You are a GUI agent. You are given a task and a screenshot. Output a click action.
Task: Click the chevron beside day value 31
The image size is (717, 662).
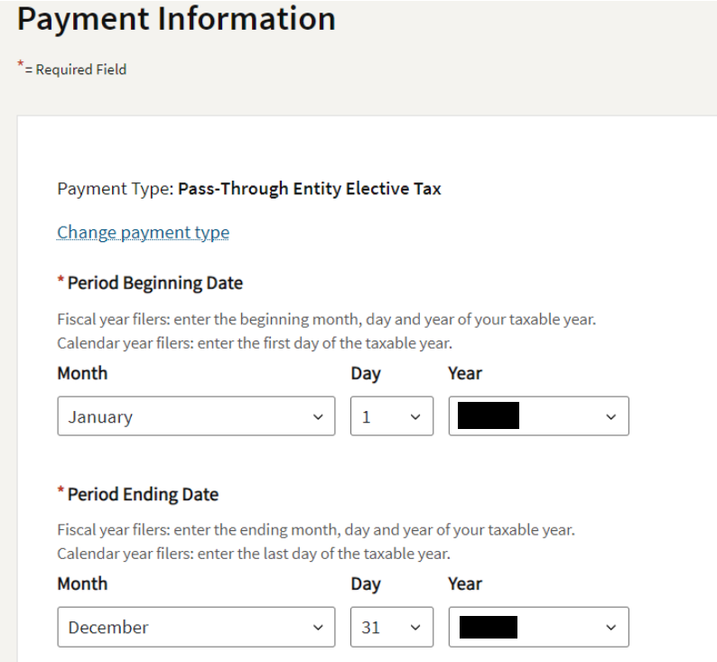(415, 628)
